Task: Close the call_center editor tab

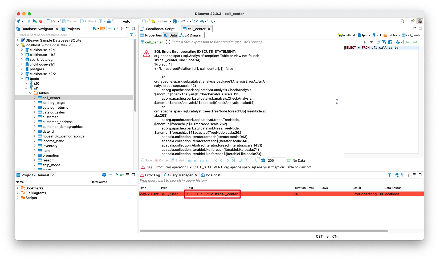Action: (x=209, y=29)
